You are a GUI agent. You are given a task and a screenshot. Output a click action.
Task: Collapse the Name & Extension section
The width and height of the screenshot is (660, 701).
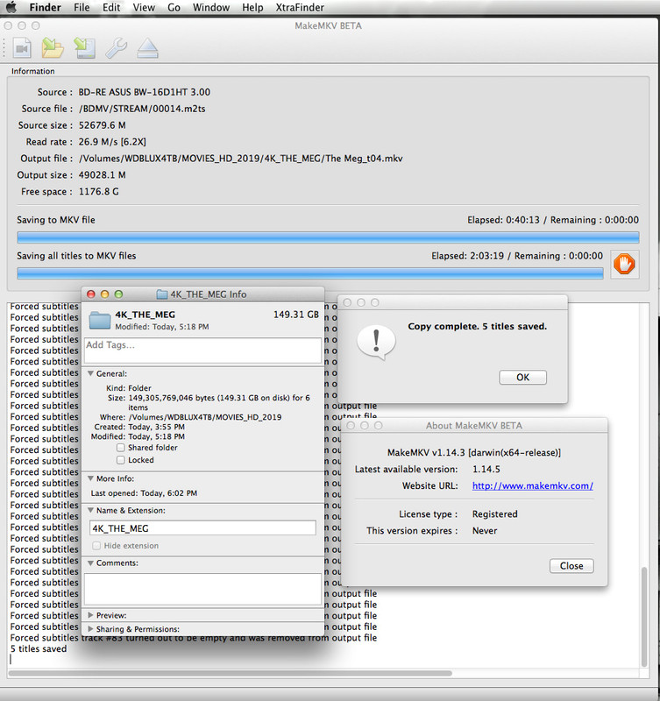pos(91,510)
